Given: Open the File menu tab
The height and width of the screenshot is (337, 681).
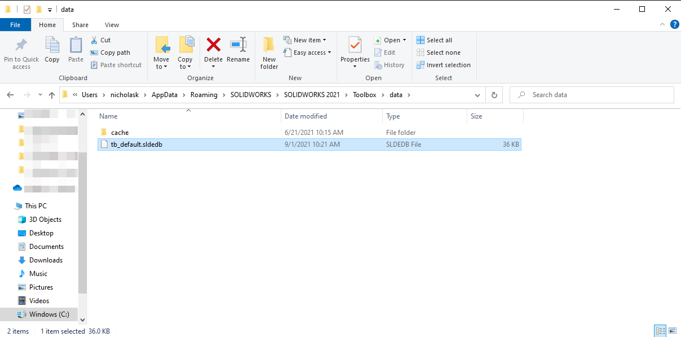Looking at the screenshot, I should [15, 25].
